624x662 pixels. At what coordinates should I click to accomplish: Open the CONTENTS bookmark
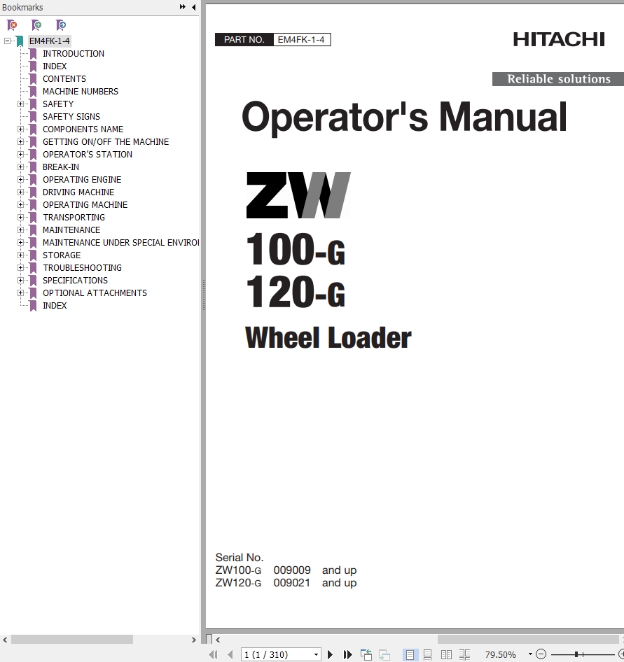point(64,79)
